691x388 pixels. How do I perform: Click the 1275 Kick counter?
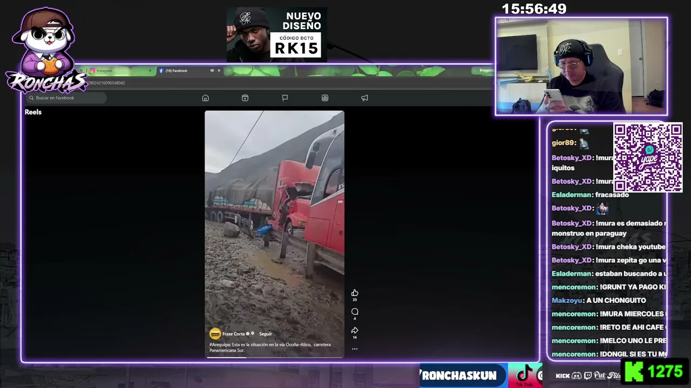[x=665, y=371]
